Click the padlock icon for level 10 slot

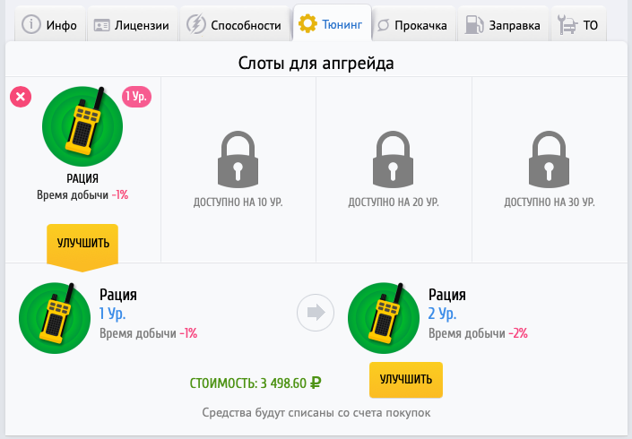coord(238,159)
